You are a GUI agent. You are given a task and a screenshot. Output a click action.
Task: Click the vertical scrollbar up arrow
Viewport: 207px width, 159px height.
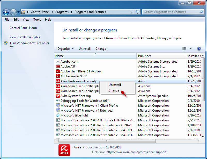click(203, 55)
